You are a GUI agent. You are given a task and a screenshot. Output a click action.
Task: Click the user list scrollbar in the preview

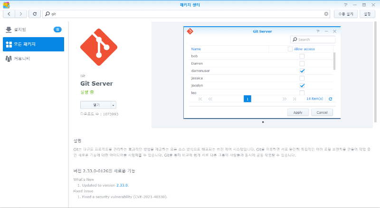click(x=334, y=61)
